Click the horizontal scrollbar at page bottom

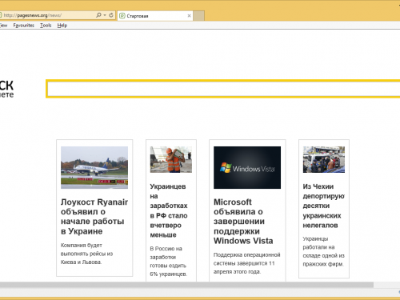point(186,285)
